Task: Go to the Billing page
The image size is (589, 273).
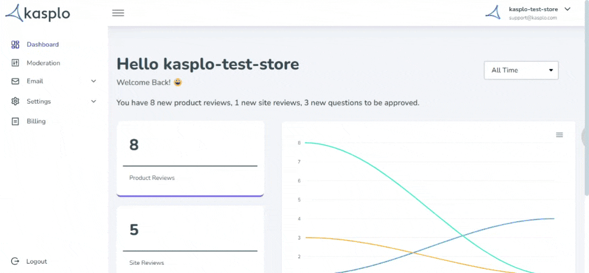Action: [36, 121]
